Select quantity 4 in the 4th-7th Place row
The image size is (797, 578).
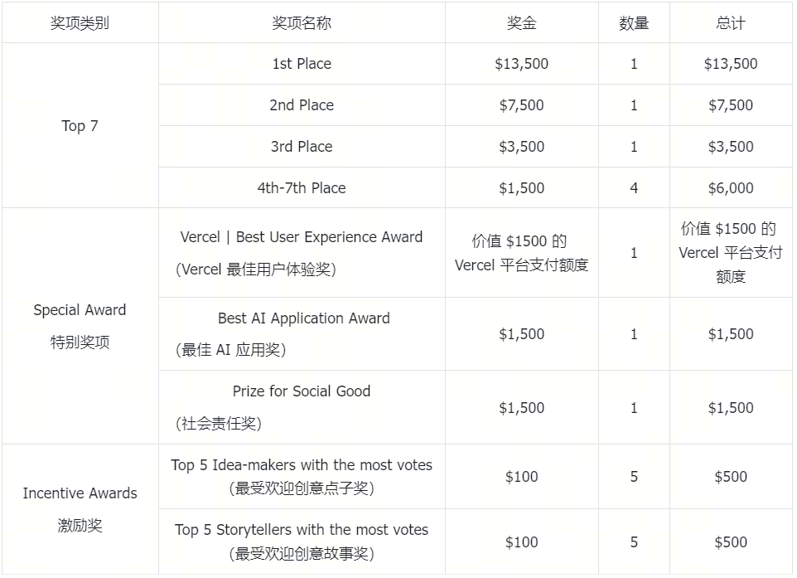[634, 188]
